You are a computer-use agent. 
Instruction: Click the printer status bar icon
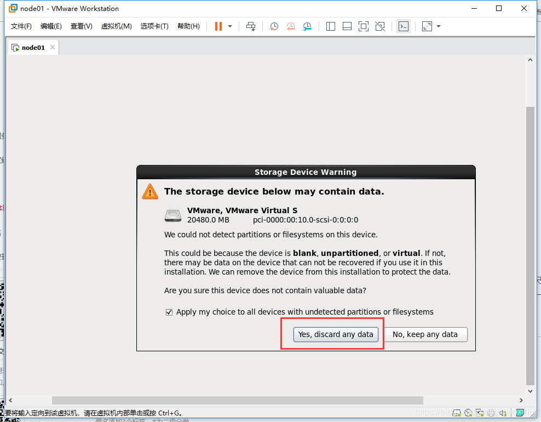(x=491, y=413)
